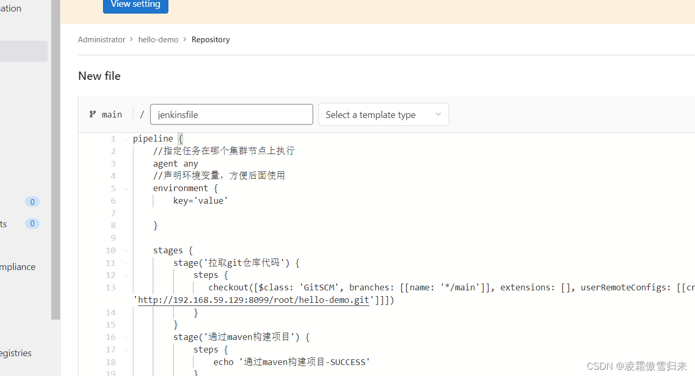Go to Administrator in the breadcrumb
The image size is (695, 376).
click(x=101, y=40)
